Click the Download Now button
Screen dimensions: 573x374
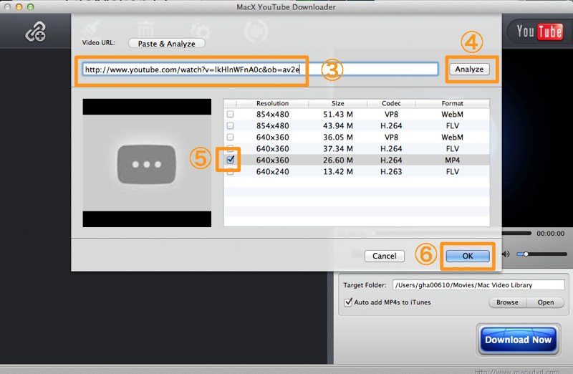pos(518,340)
